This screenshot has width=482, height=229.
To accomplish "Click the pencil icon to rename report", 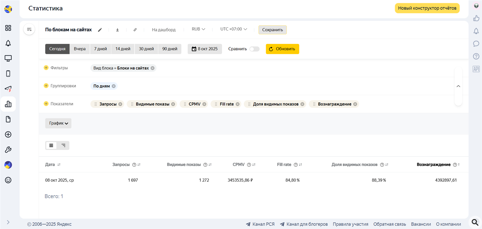I will pyautogui.click(x=100, y=30).
